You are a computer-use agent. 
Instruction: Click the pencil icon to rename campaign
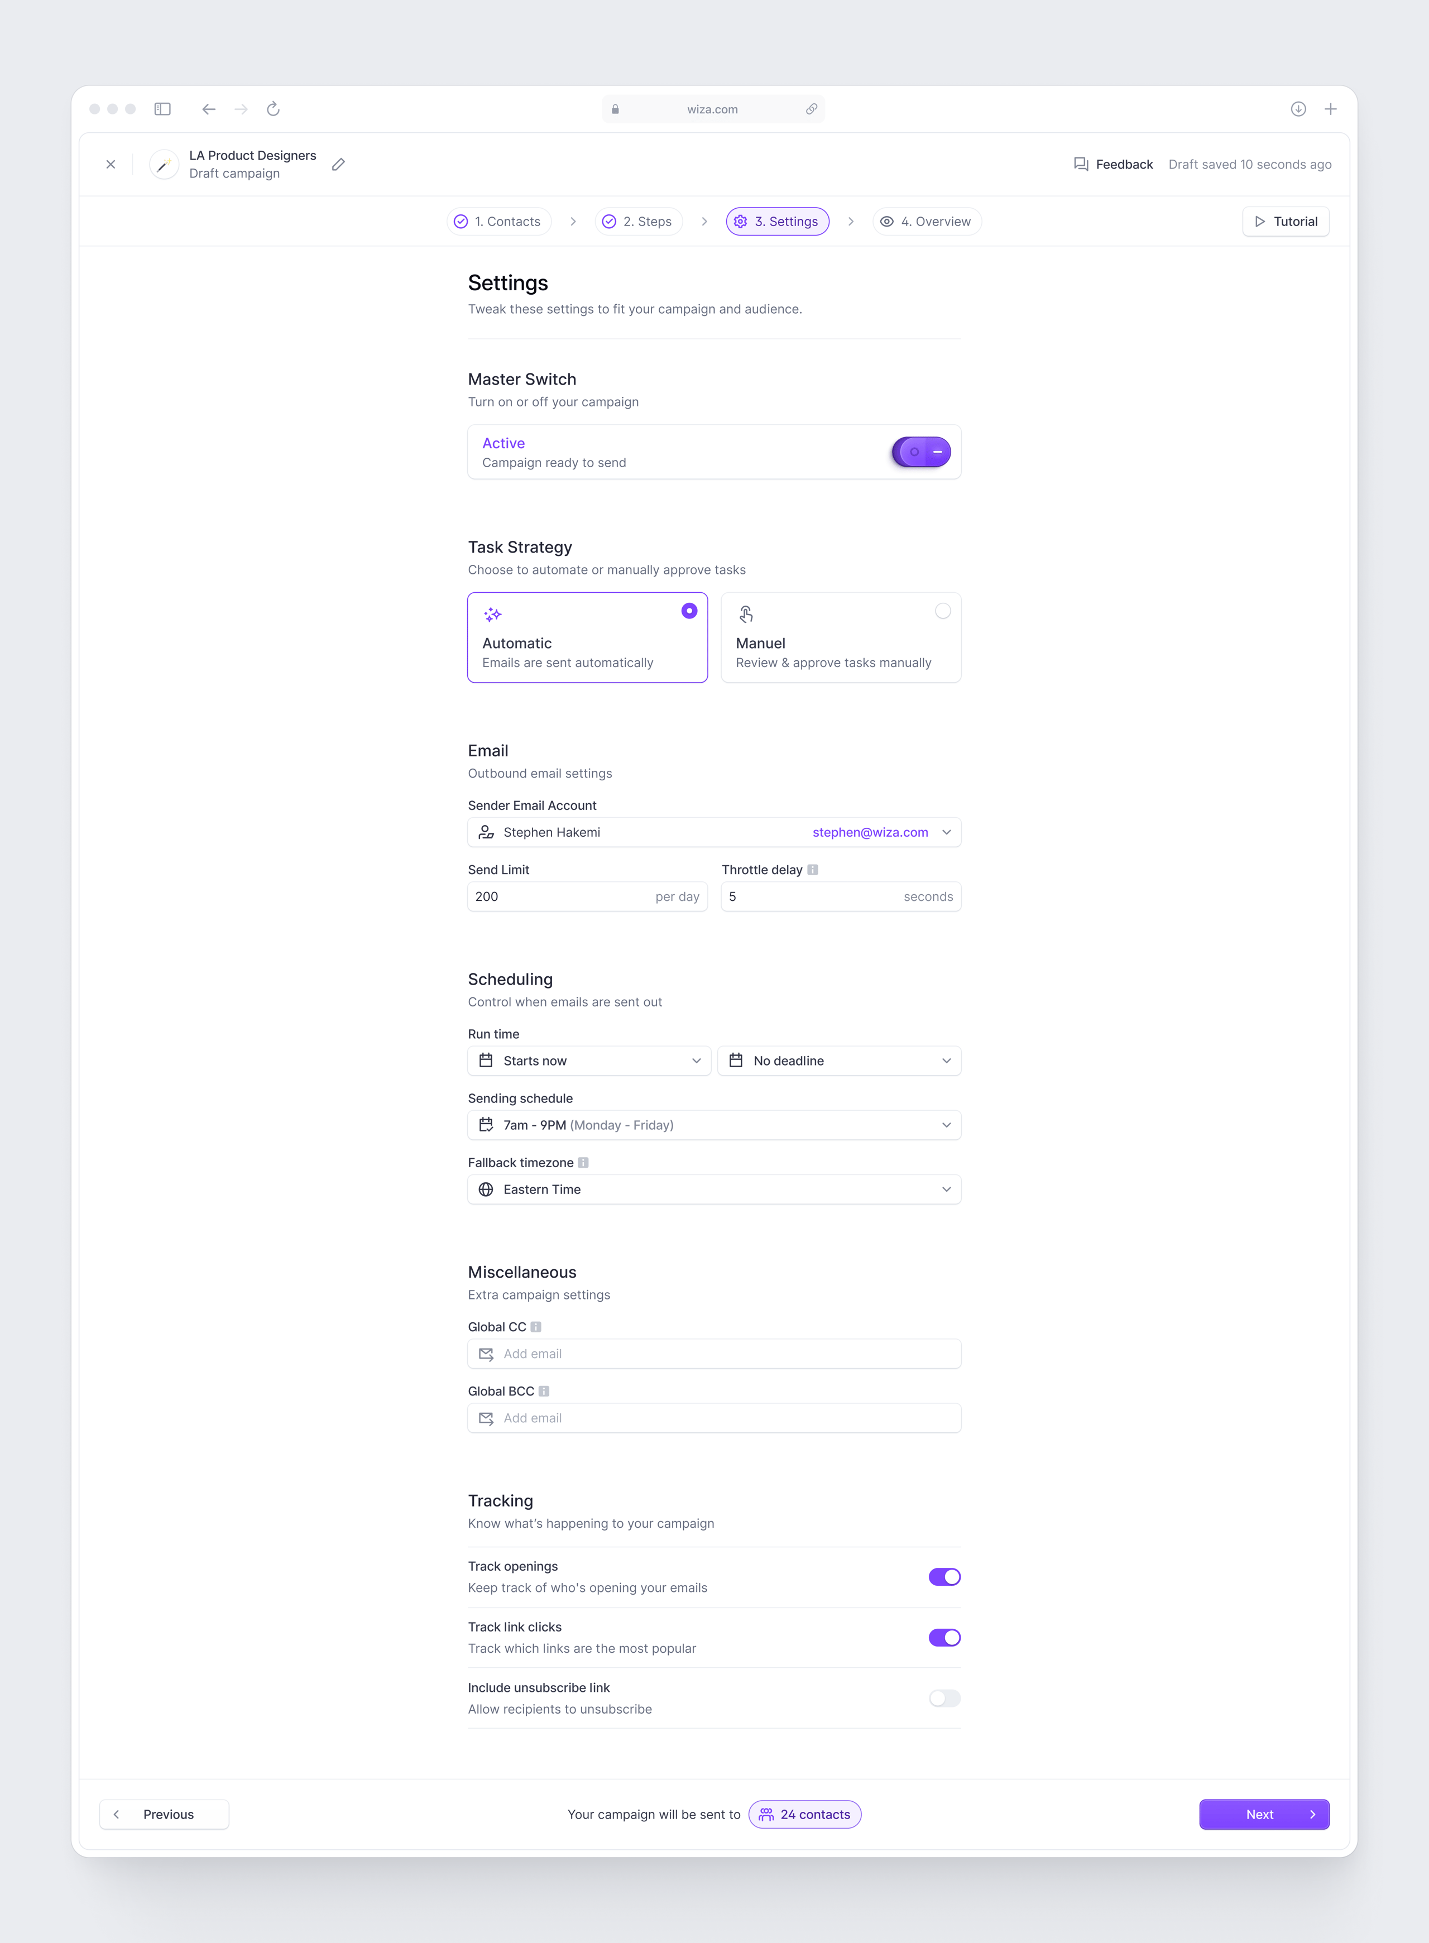[338, 164]
